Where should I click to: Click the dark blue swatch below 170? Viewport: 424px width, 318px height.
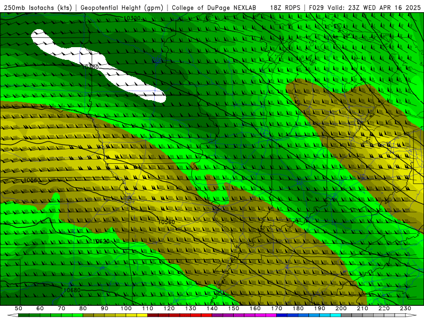click(x=282, y=315)
